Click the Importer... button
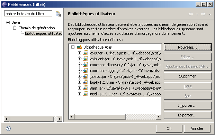The image size is (215, 135). click(x=188, y=105)
